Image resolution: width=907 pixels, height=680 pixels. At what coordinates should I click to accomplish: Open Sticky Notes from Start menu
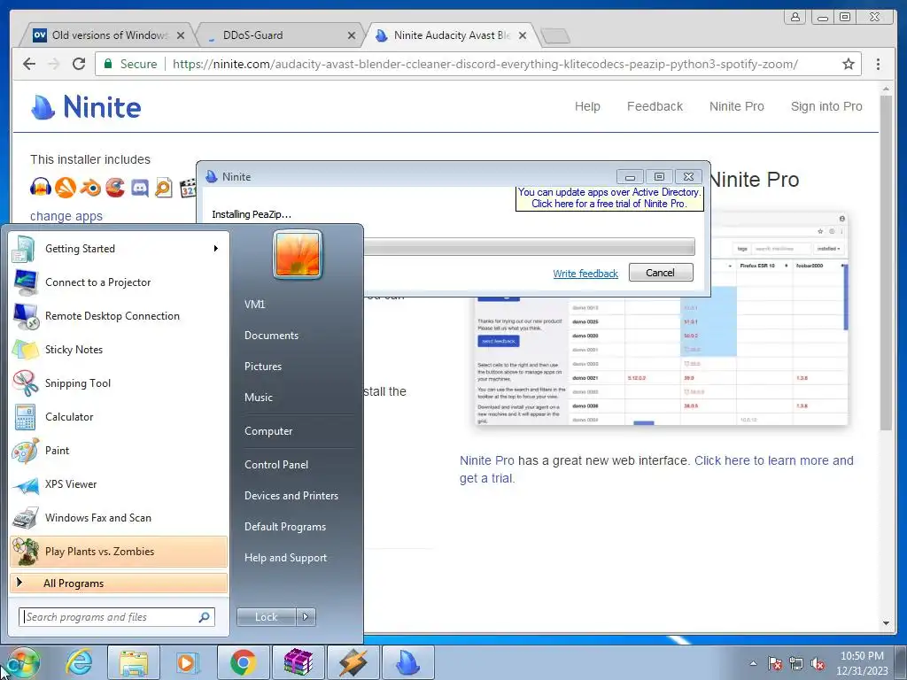(119, 349)
